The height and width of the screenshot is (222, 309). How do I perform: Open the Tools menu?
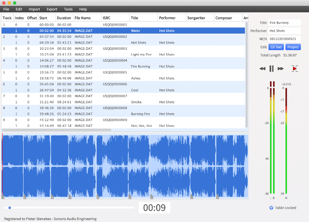click(x=68, y=9)
